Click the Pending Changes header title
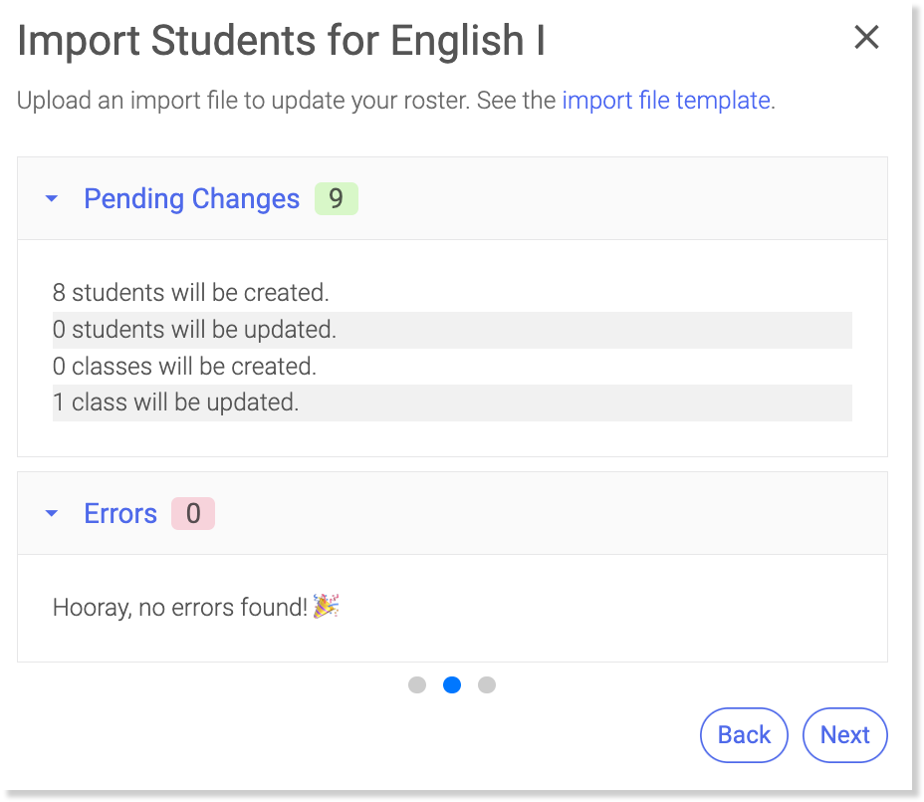Viewport: 924px width, 802px height. (191, 199)
